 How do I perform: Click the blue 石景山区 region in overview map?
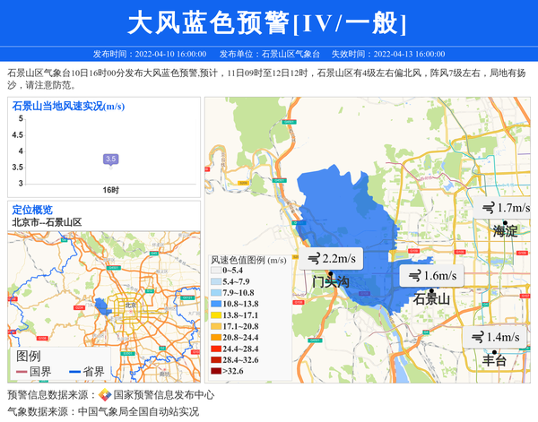[102, 306]
